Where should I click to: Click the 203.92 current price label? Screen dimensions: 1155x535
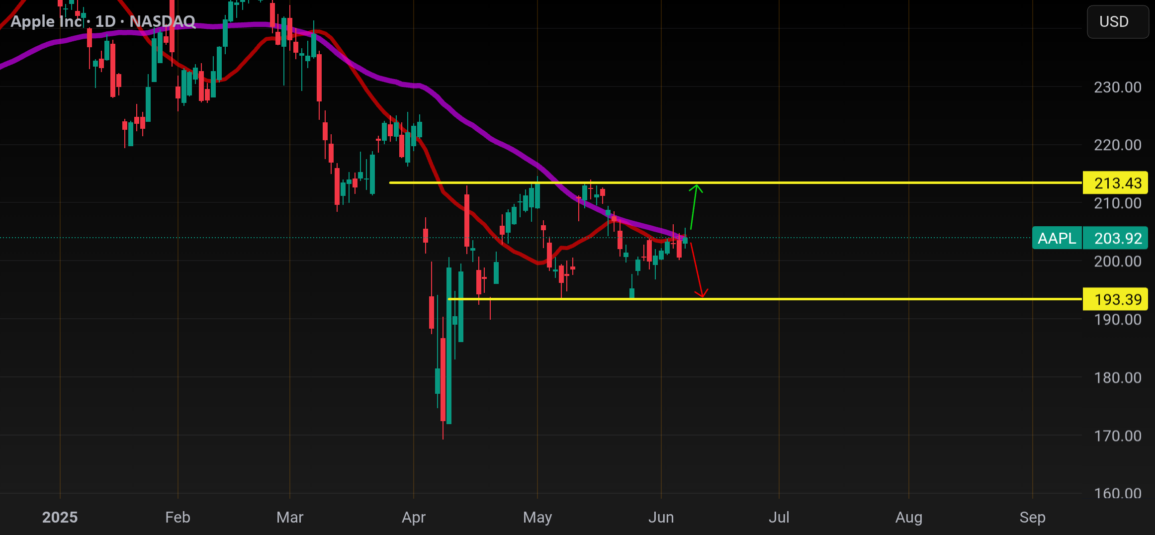point(1115,238)
